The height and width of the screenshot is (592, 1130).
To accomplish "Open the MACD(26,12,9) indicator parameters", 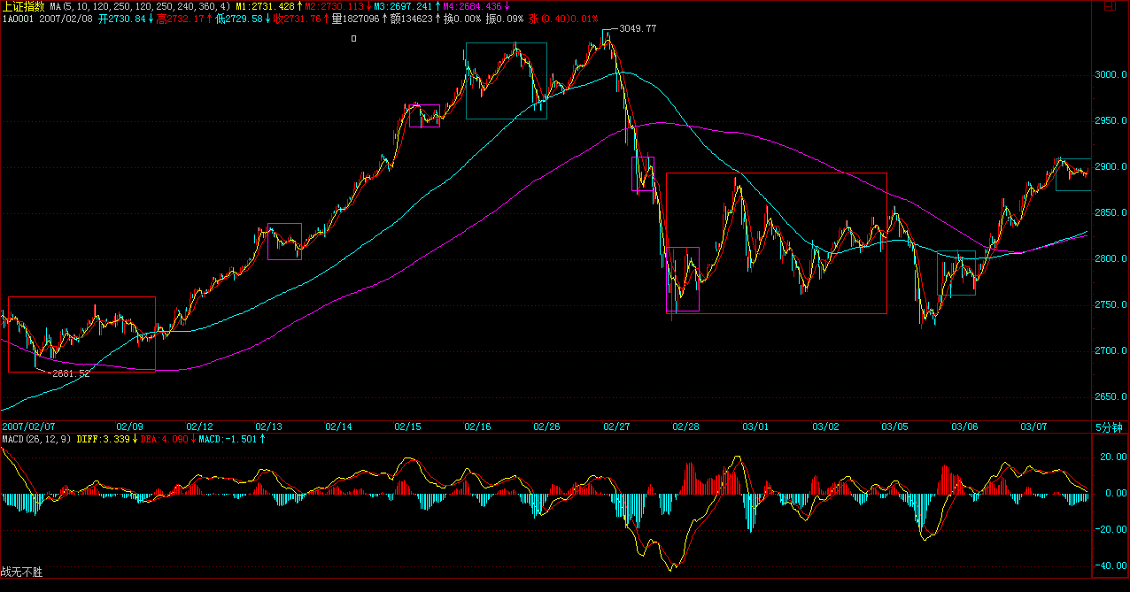I will pyautogui.click(x=37, y=439).
